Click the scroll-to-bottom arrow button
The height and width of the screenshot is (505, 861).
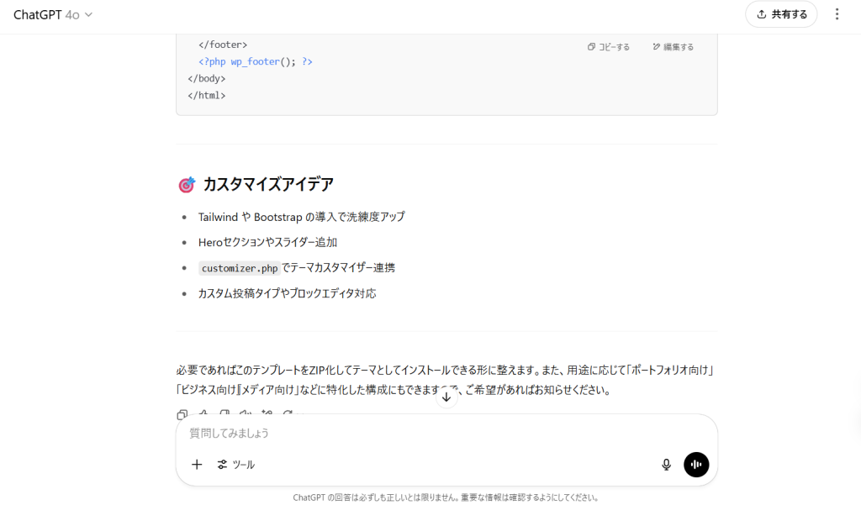[x=447, y=397]
